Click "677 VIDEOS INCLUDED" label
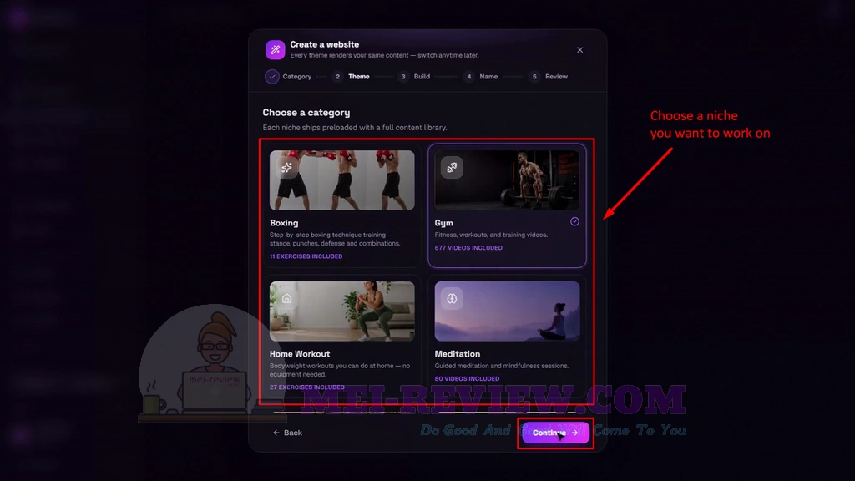855x481 pixels. (x=468, y=247)
